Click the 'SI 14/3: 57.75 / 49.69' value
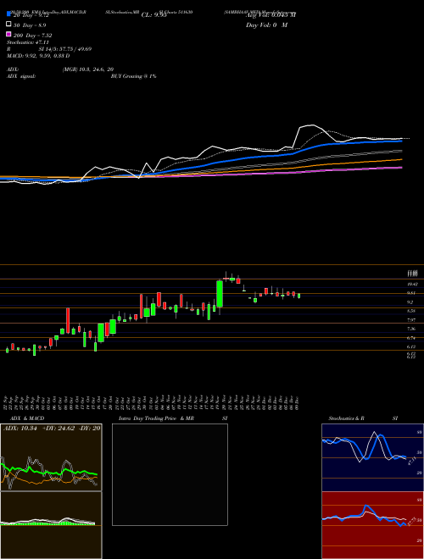 tap(65, 49)
